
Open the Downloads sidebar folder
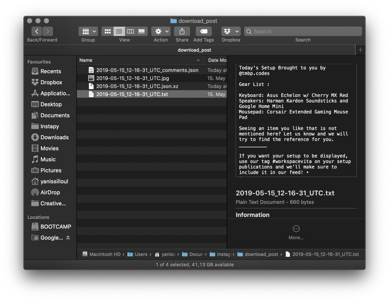[x=54, y=137]
